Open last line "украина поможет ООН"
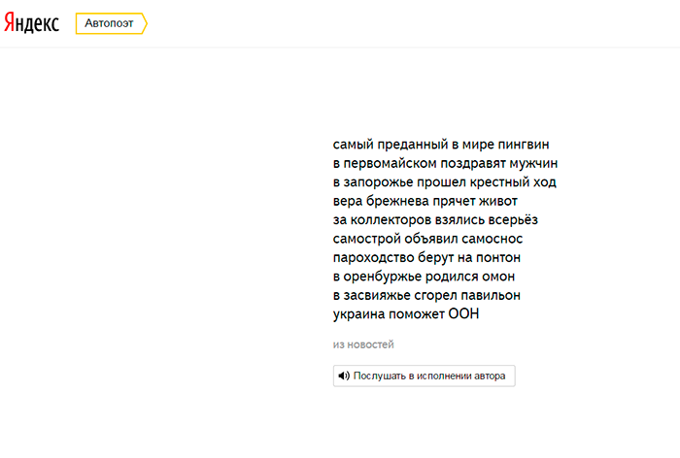 (407, 314)
